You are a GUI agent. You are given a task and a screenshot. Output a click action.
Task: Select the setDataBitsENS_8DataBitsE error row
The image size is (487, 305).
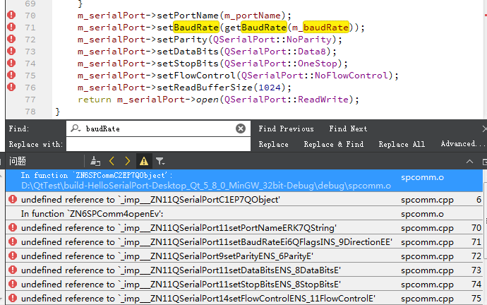[243, 270]
